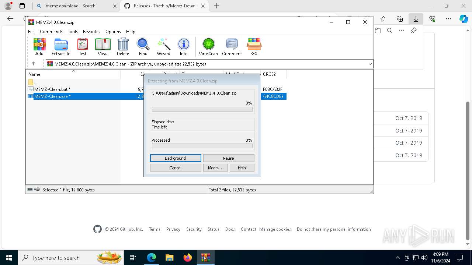
Task: Open Edge collections icon
Action: click(x=400, y=19)
